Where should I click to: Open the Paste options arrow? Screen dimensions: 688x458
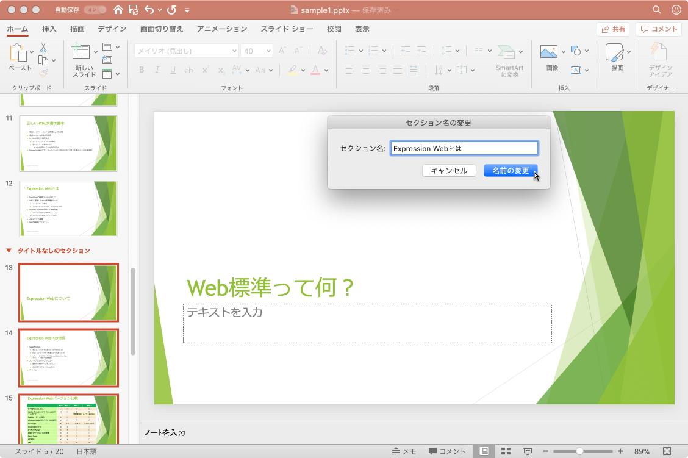pos(32,52)
